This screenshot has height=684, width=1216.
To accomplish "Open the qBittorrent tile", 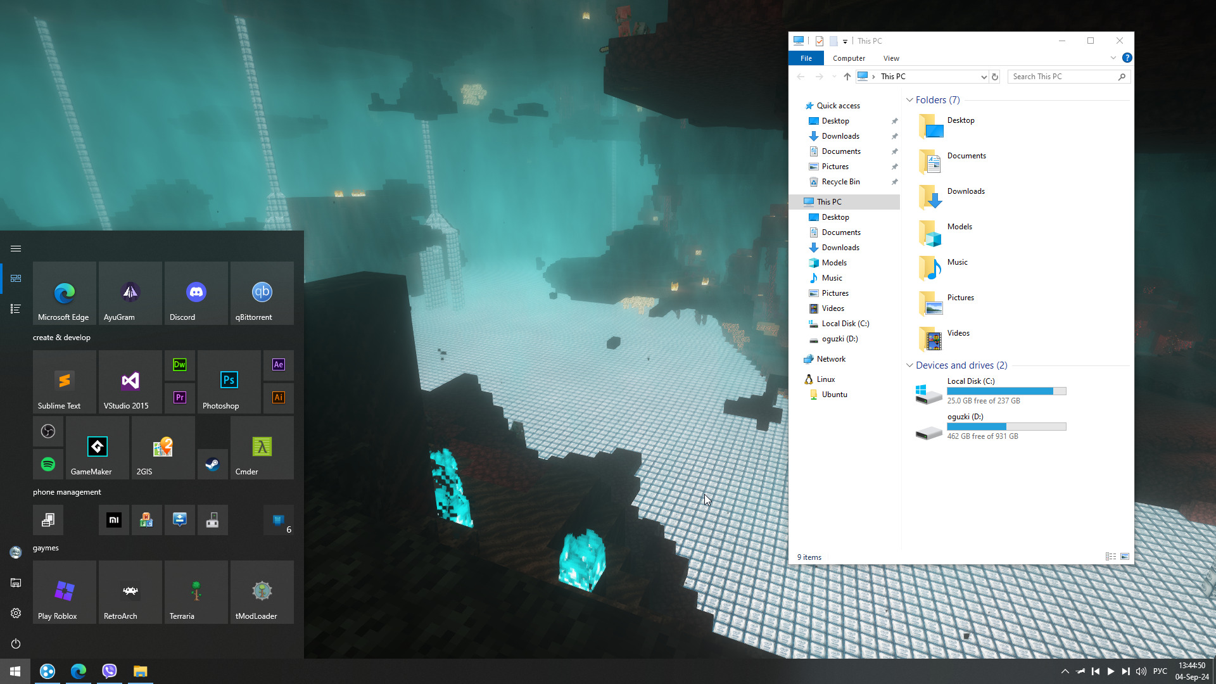I will tap(262, 293).
